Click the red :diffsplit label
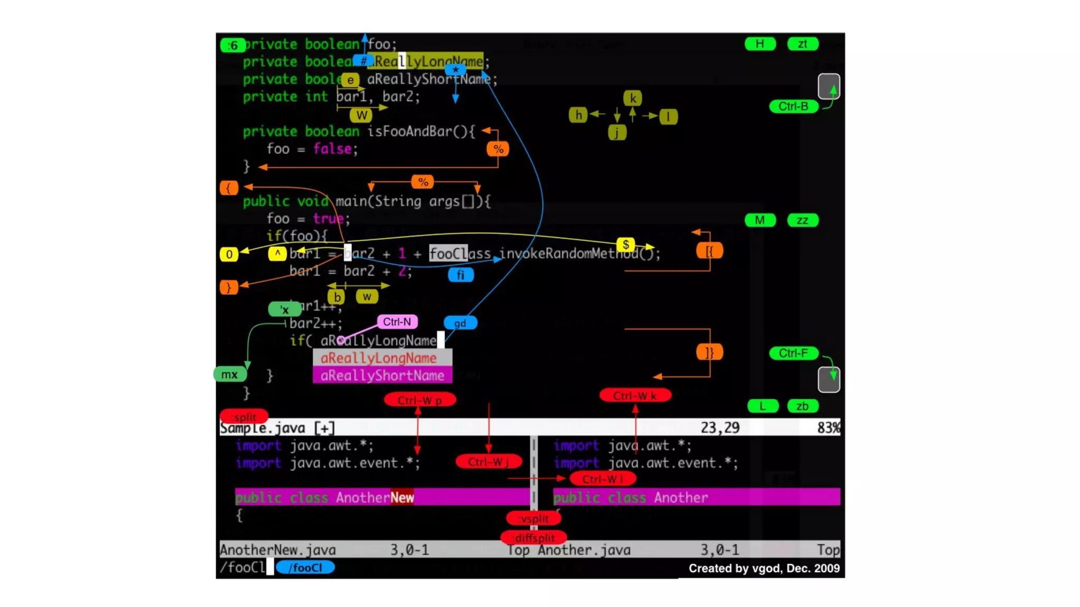 click(x=533, y=538)
